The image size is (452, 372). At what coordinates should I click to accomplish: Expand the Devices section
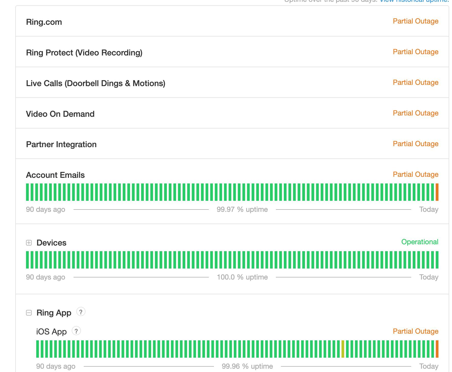click(x=29, y=242)
